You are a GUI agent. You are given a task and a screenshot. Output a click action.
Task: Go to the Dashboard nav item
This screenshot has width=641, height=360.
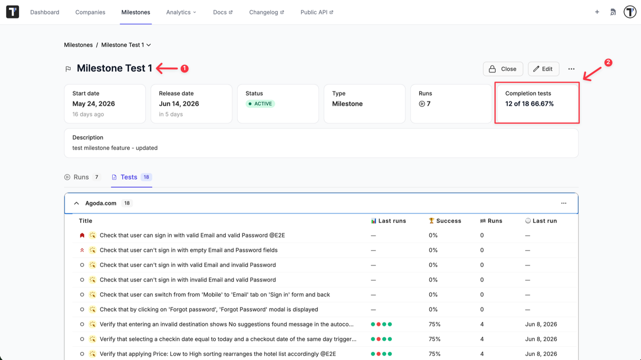tap(45, 12)
